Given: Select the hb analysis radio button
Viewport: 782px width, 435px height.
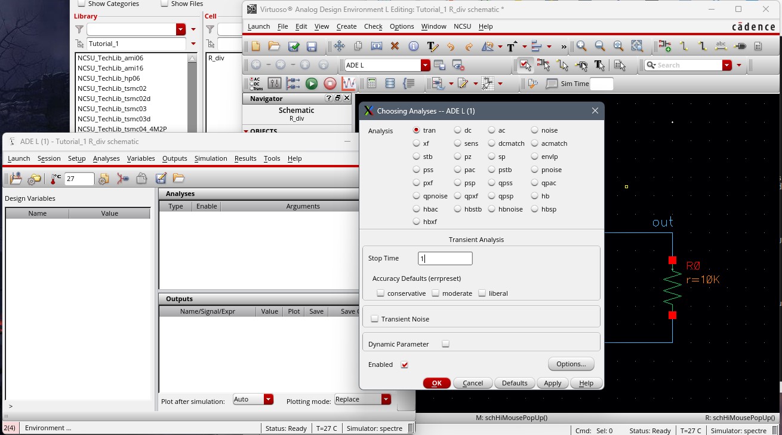Looking at the screenshot, I should pyautogui.click(x=535, y=196).
